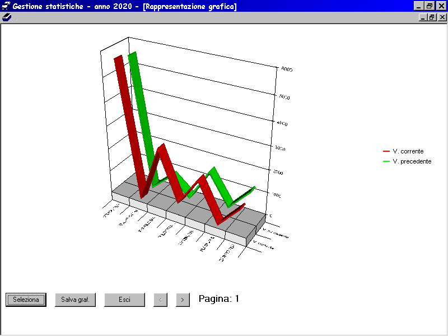Click the tallest green peak of the chart
The image size is (448, 336).
[132, 54]
